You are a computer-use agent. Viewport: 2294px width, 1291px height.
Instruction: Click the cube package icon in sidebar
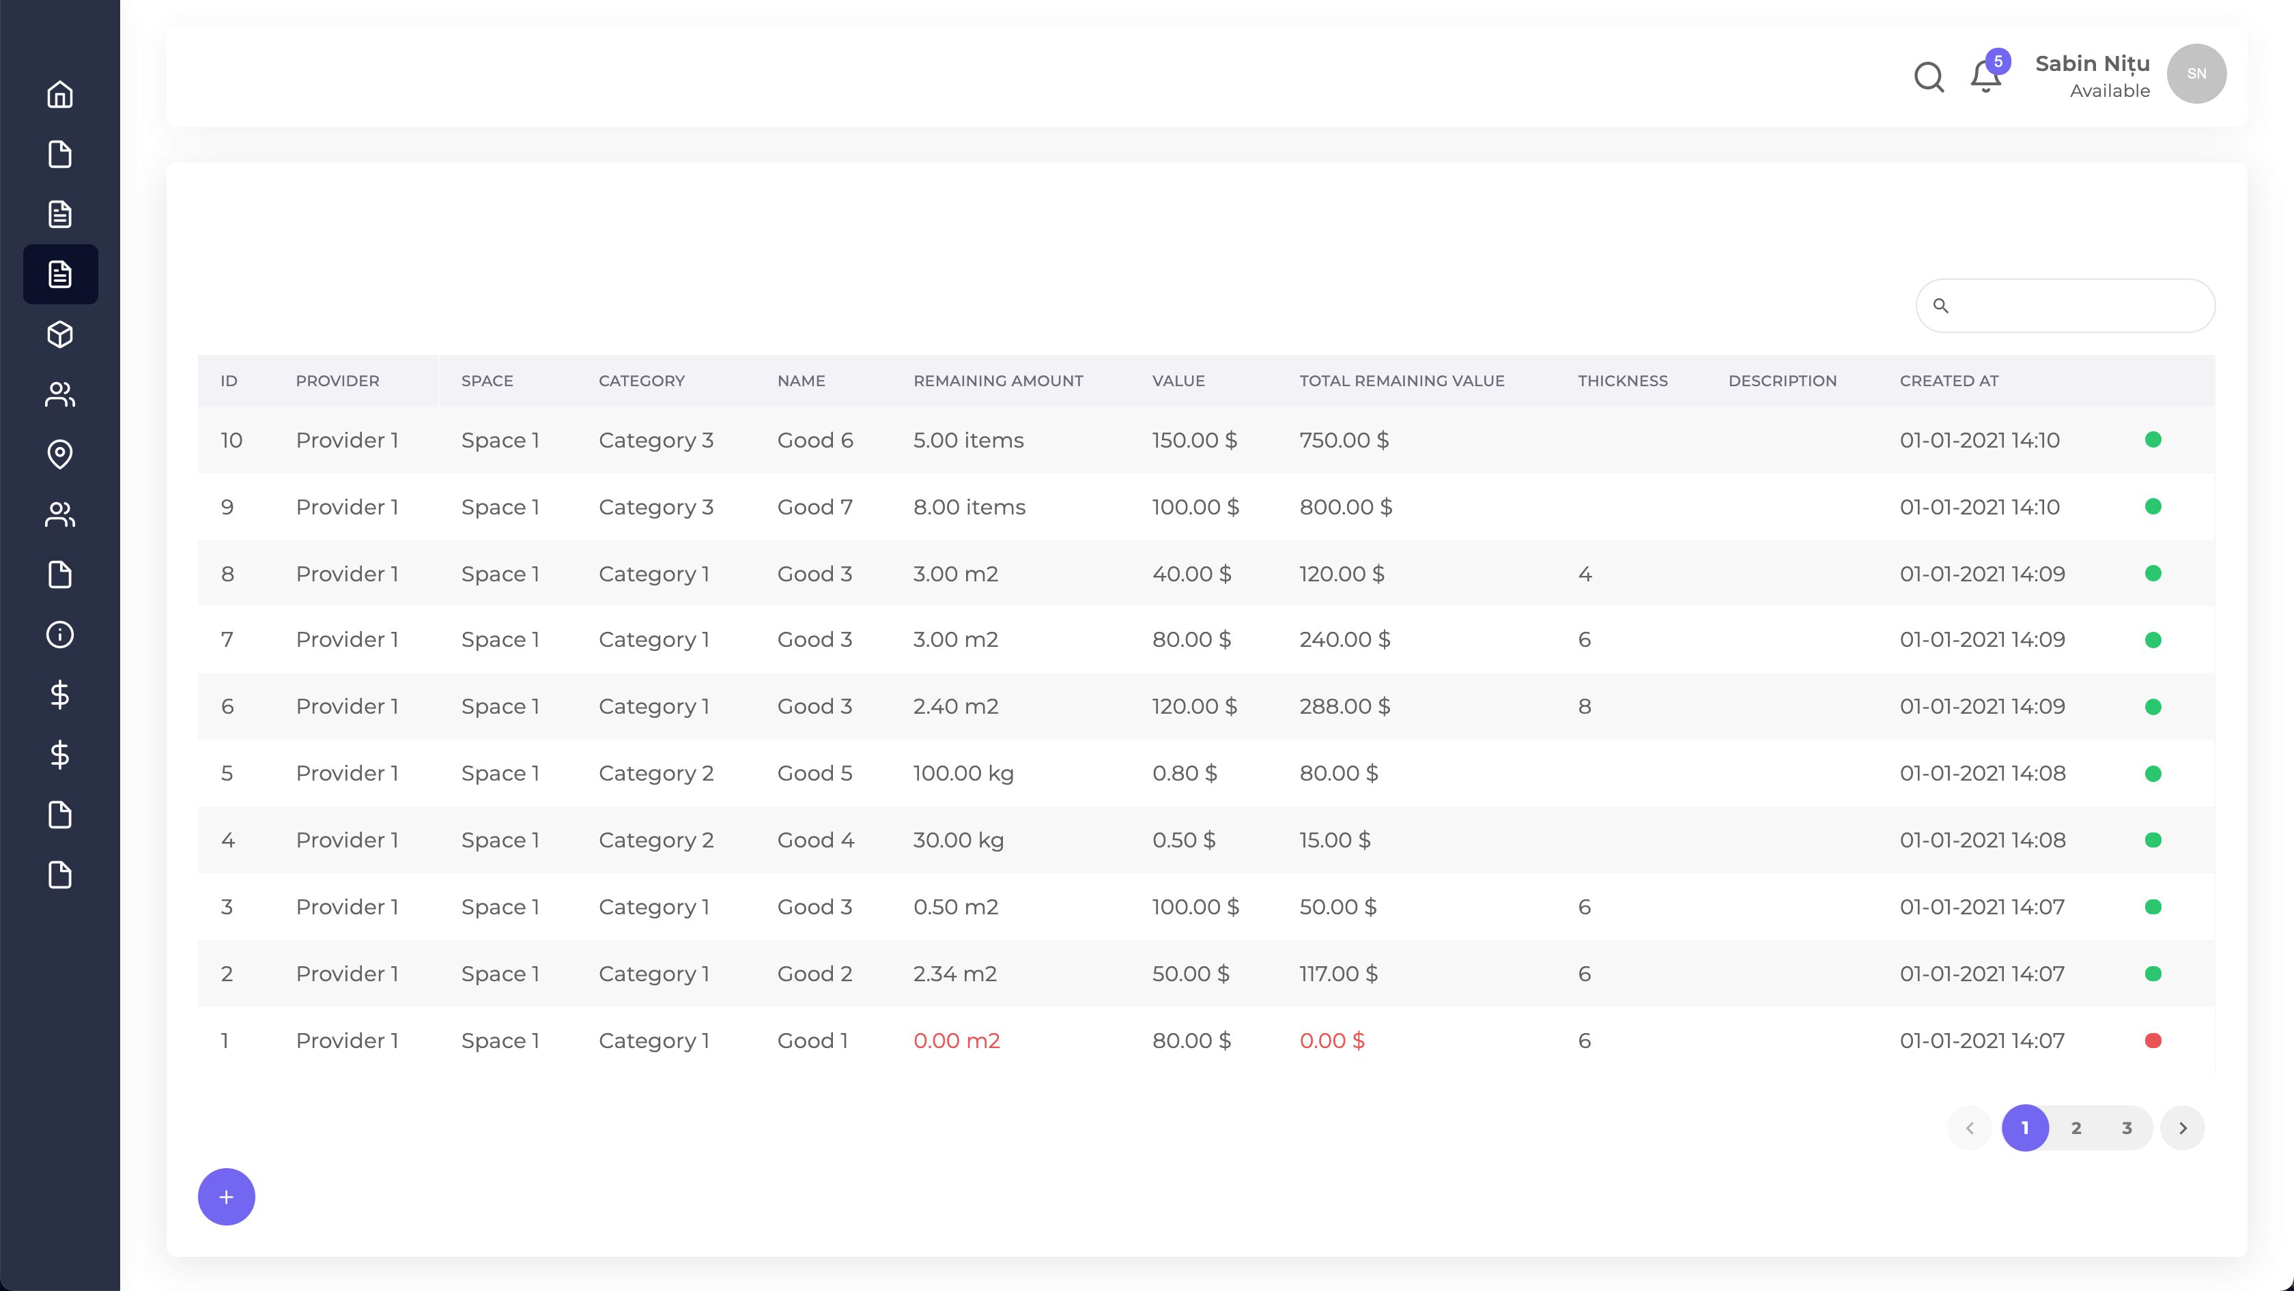pyautogui.click(x=59, y=334)
